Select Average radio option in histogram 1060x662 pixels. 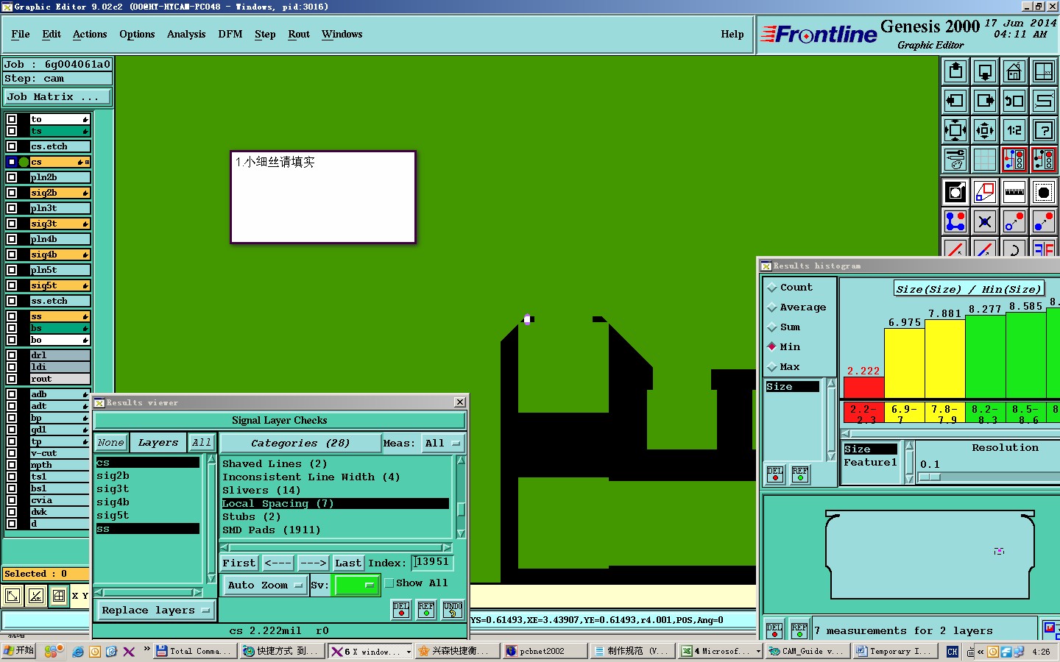[796, 307]
